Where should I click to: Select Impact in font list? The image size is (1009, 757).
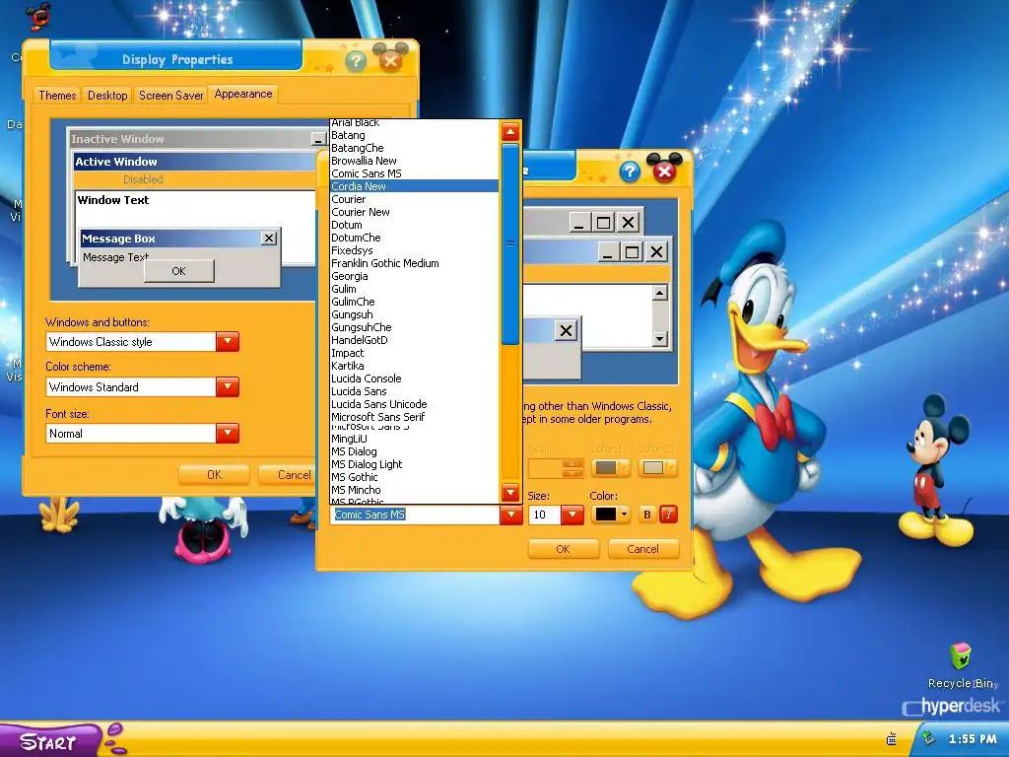[x=415, y=354]
